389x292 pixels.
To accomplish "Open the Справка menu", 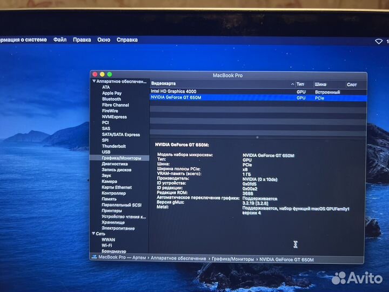I will (127, 39).
